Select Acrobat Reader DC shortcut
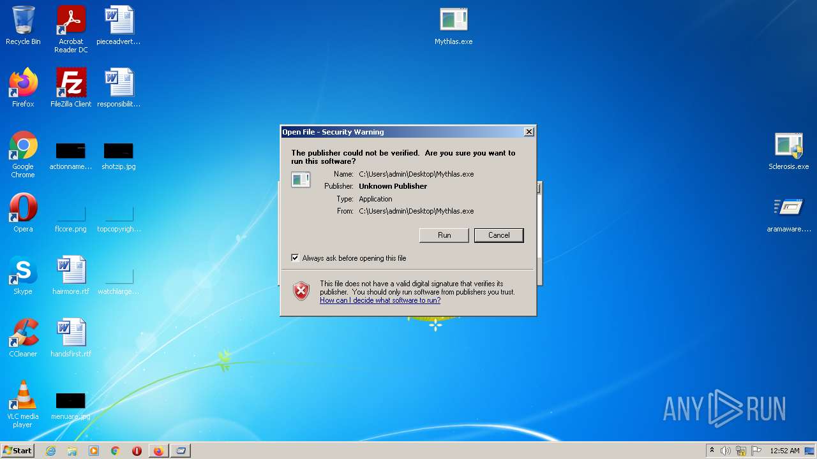The image size is (817, 459). pos(71,29)
